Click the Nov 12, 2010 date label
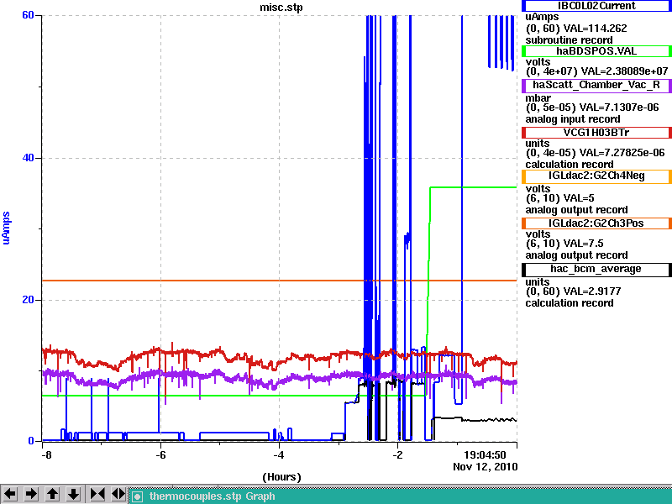The image size is (672, 504). [486, 467]
